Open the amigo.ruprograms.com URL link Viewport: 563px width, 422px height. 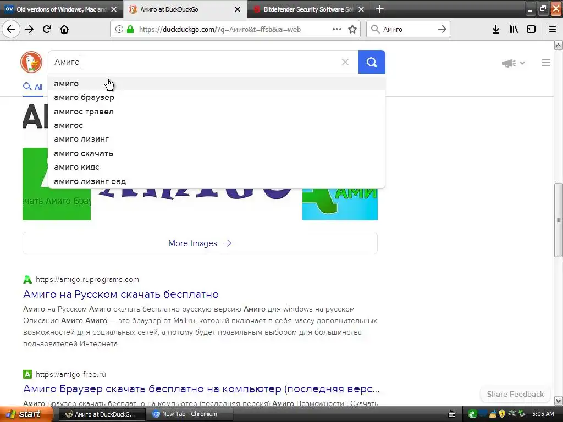point(87,279)
